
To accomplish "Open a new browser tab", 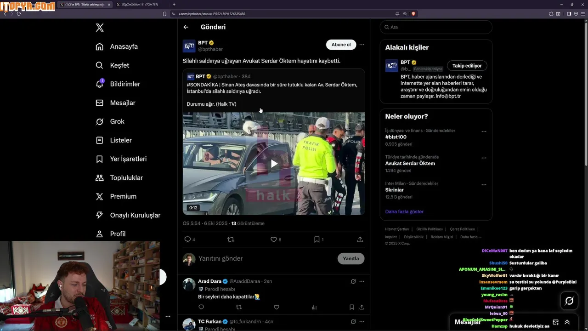I will pyautogui.click(x=174, y=5).
